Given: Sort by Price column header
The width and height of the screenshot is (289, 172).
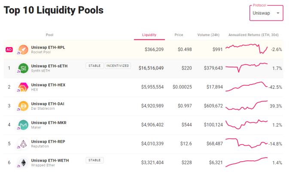Looking at the screenshot, I should (179, 35).
